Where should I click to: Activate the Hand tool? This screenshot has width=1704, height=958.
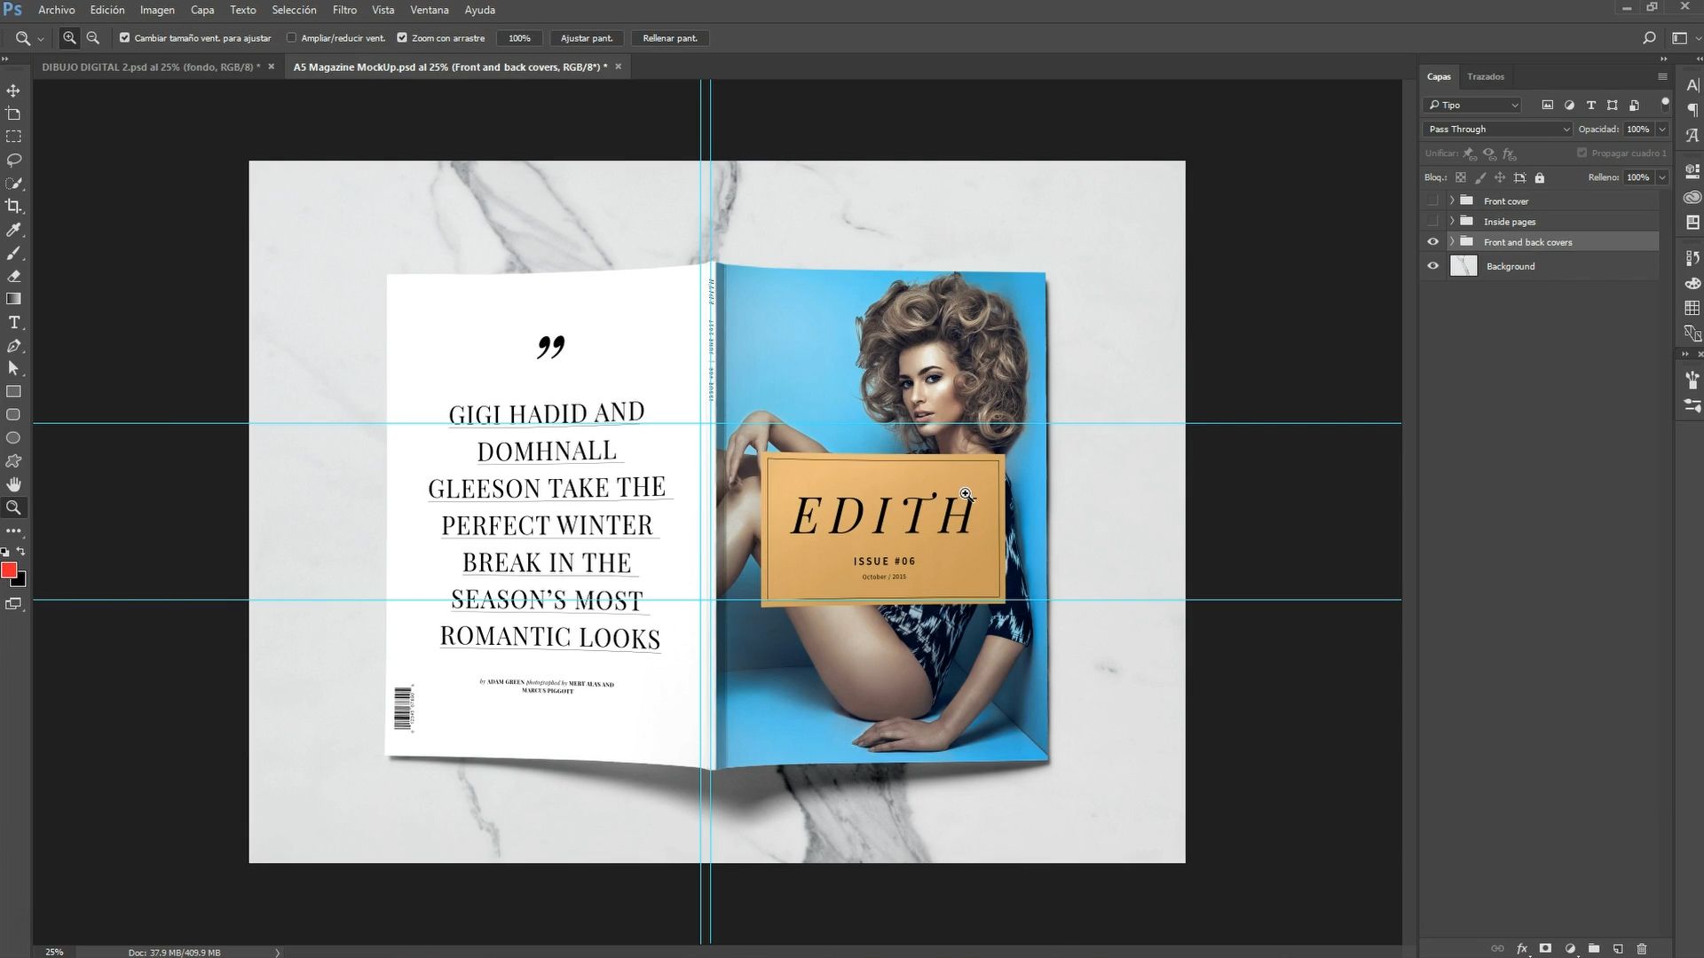tap(13, 484)
